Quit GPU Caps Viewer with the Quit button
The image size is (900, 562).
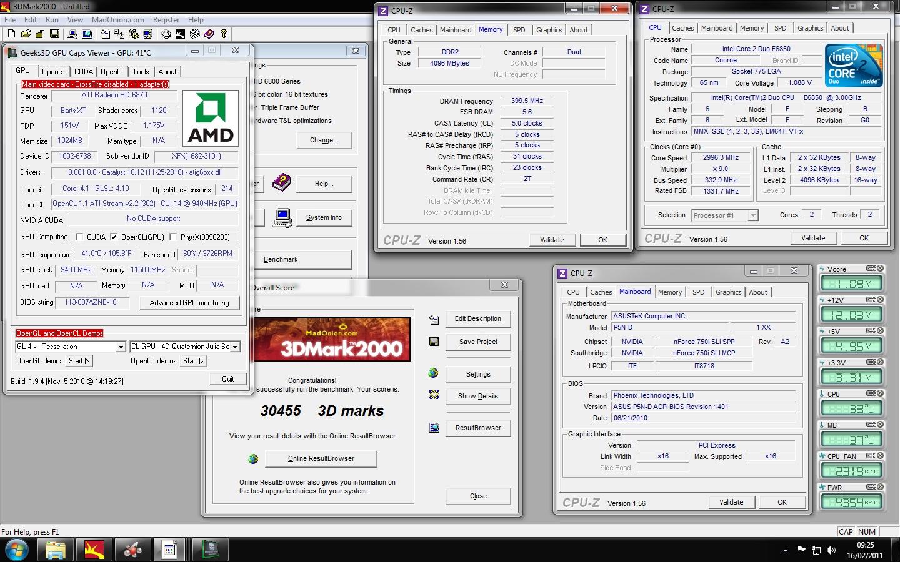tap(228, 379)
